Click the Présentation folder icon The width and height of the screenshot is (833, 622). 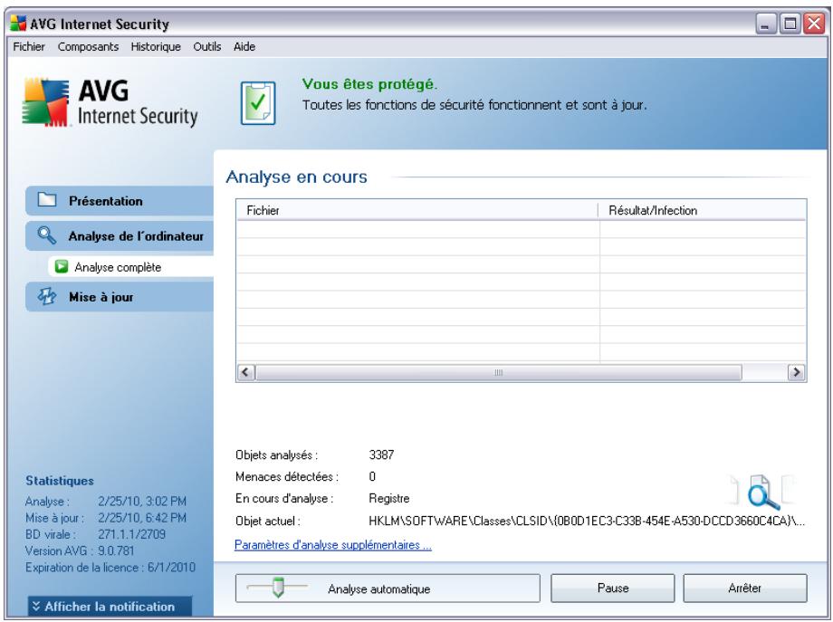(47, 200)
